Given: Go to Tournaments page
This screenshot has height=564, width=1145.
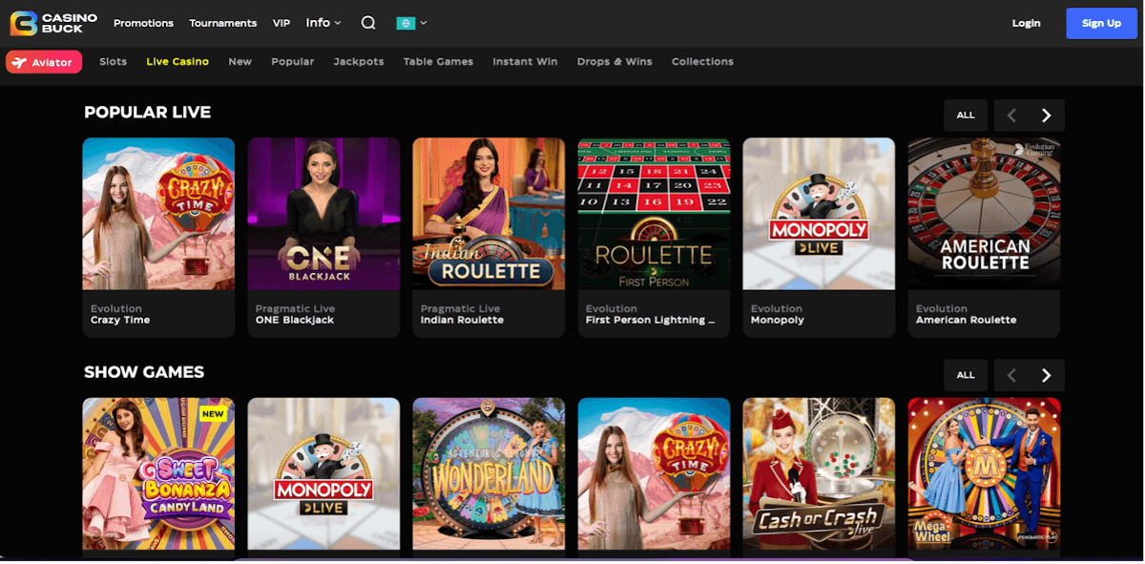Looking at the screenshot, I should [x=222, y=23].
